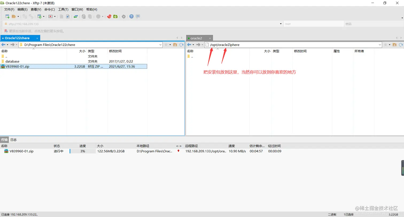Open help via blue question mark icon
This screenshot has width=404, height=217.
point(131,17)
